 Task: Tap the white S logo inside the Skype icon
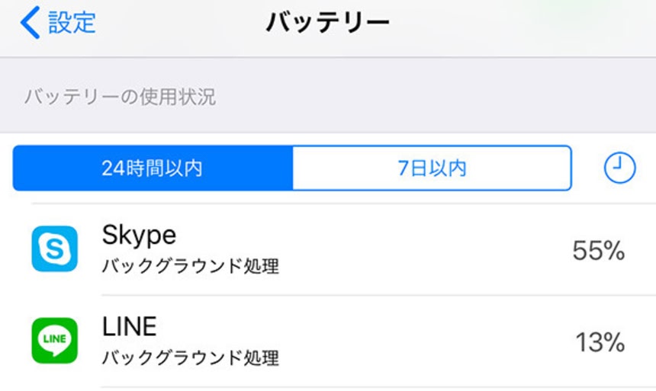[54, 248]
